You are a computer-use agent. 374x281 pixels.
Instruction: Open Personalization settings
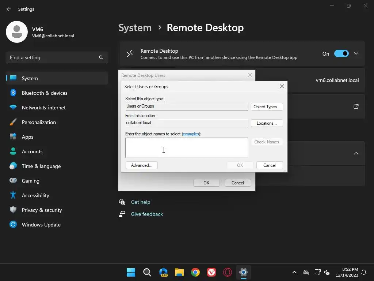tap(57, 122)
